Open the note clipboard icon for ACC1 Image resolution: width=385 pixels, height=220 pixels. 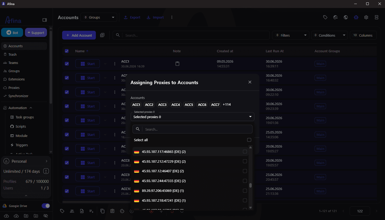[x=177, y=64]
